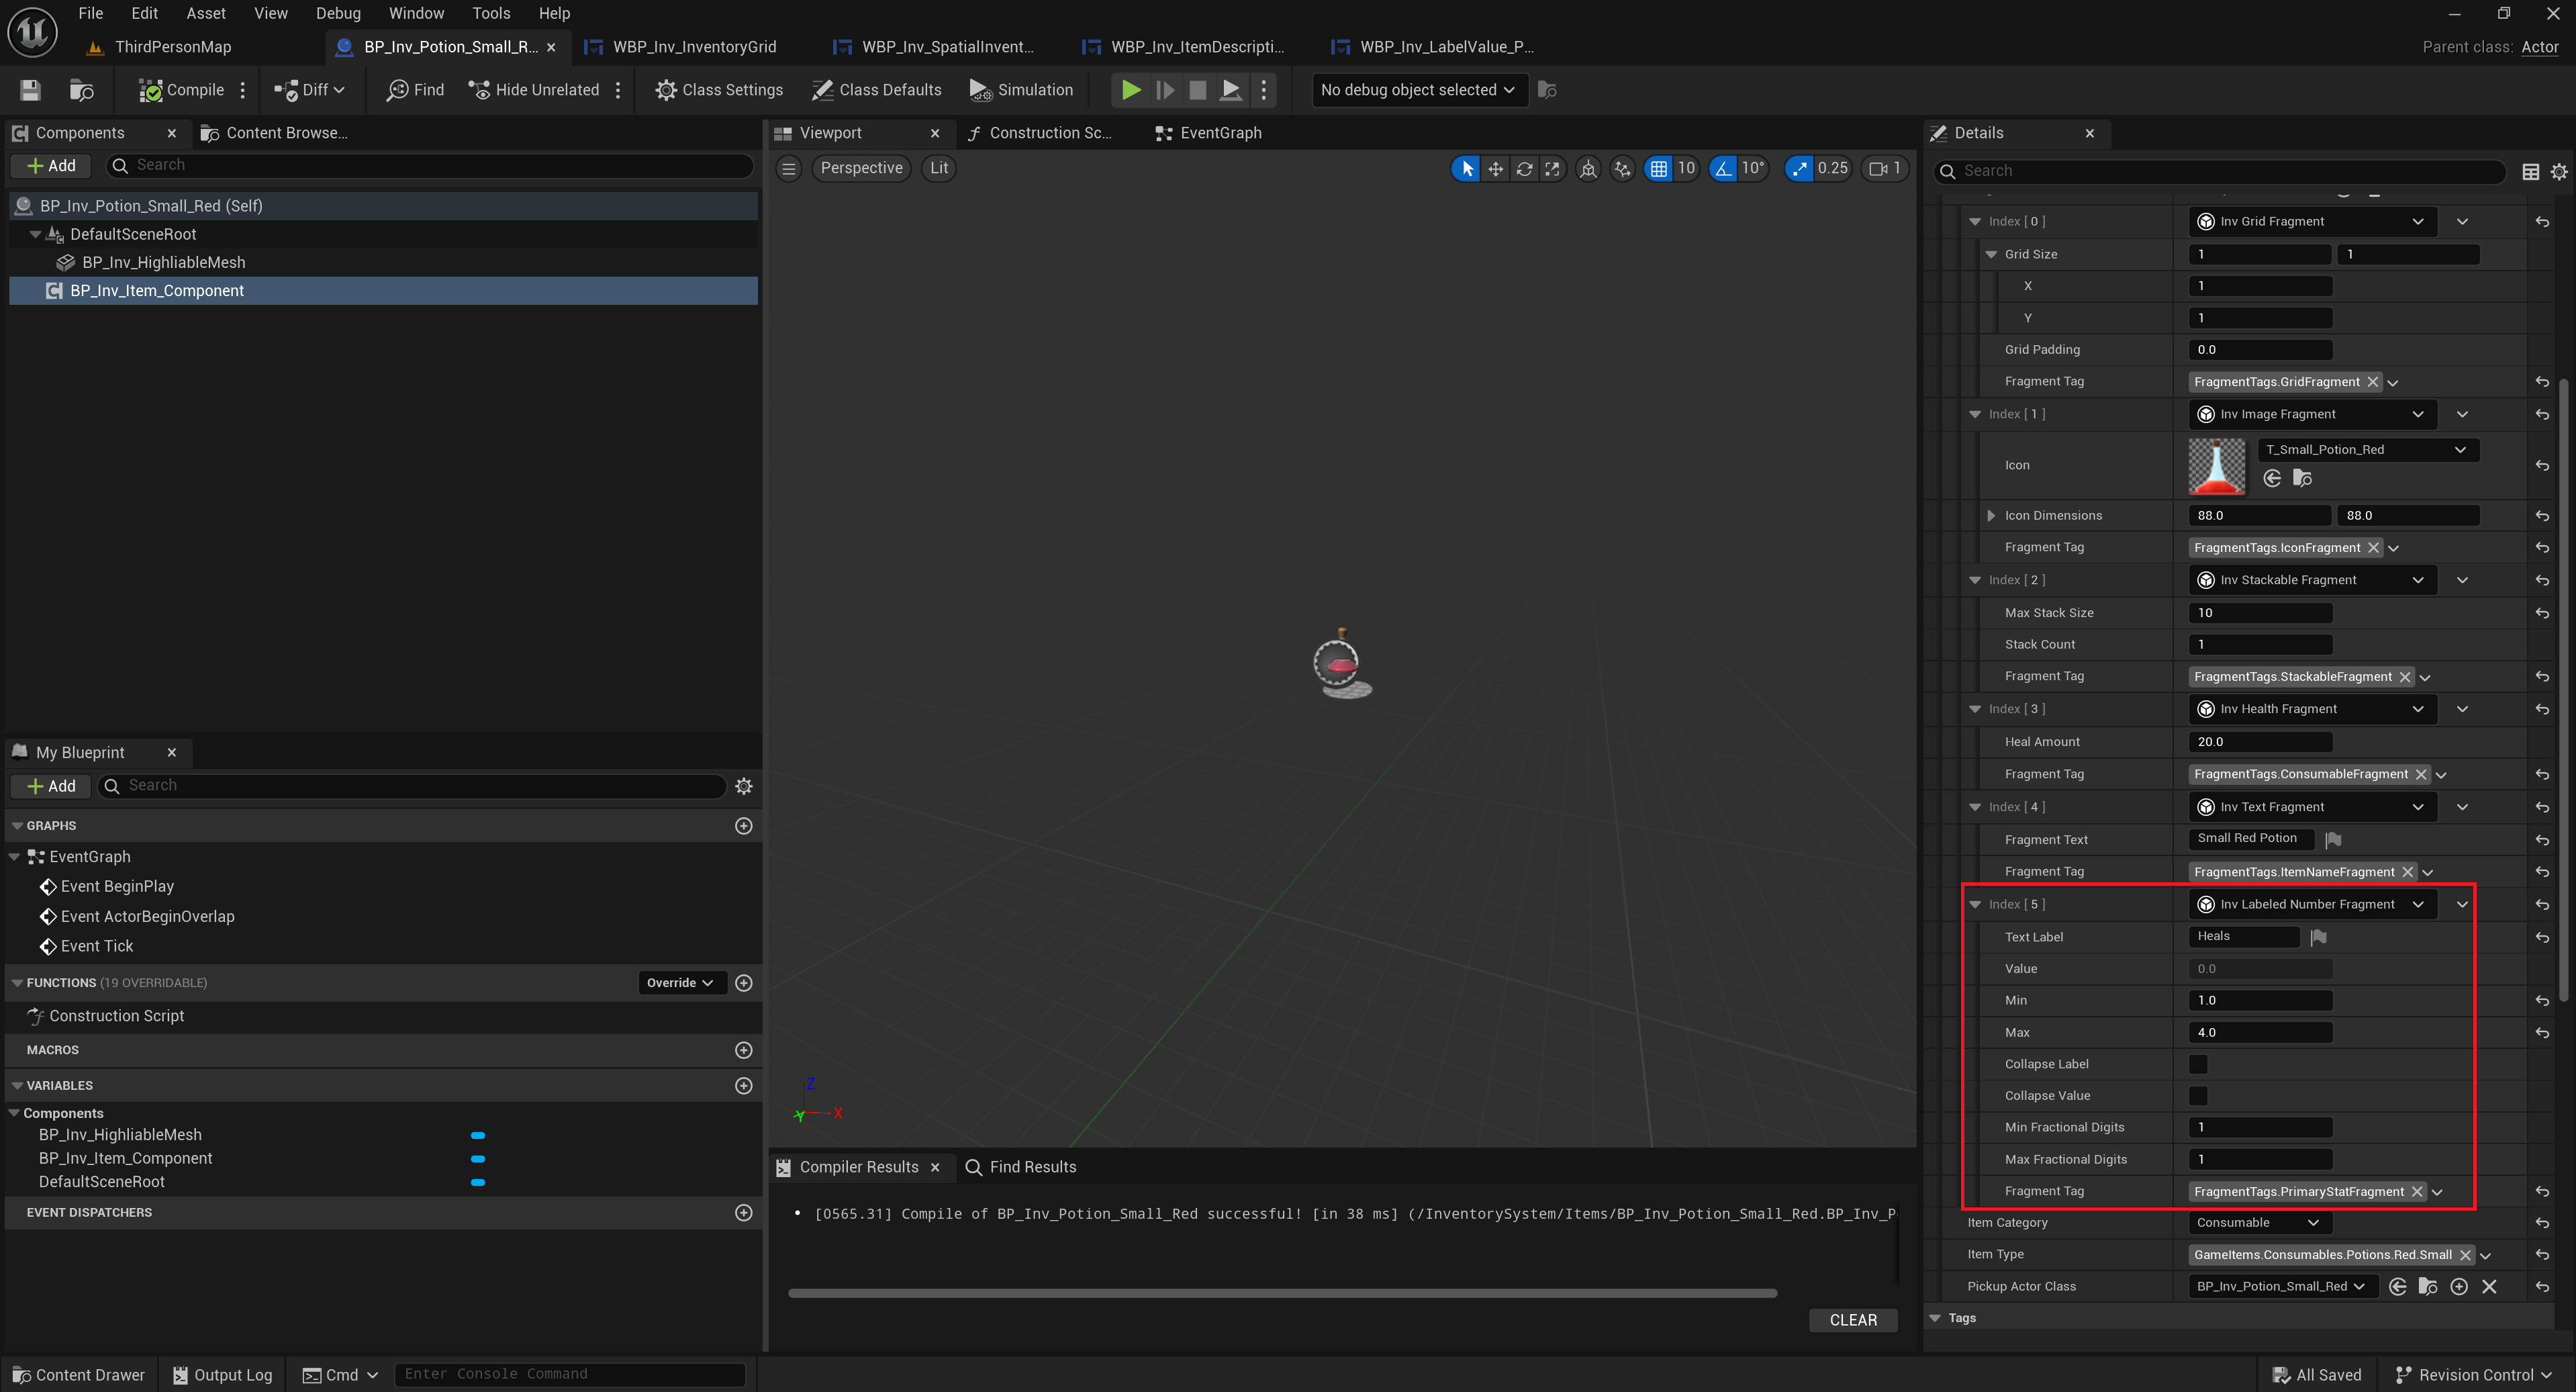2576x1392 pixels.
Task: Click the Compile toolbar button
Action: [181, 90]
